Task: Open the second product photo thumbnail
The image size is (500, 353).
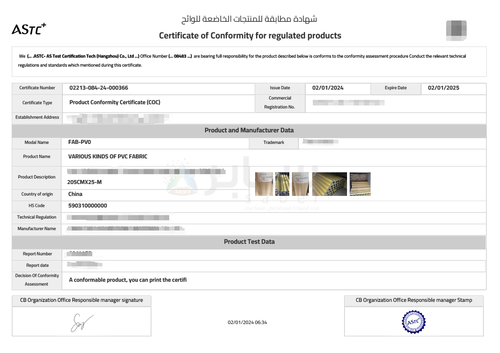Action: pyautogui.click(x=282, y=184)
